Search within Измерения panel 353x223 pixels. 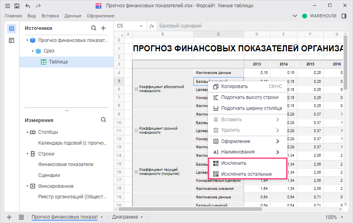tap(103, 120)
